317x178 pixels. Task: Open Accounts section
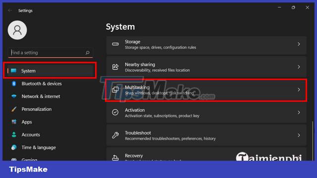[x=31, y=134]
